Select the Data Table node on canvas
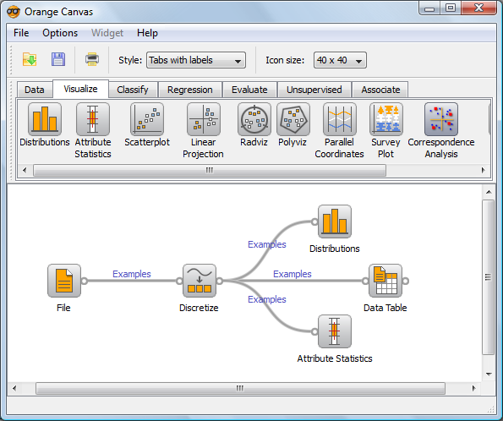The width and height of the screenshot is (503, 421). (385, 281)
